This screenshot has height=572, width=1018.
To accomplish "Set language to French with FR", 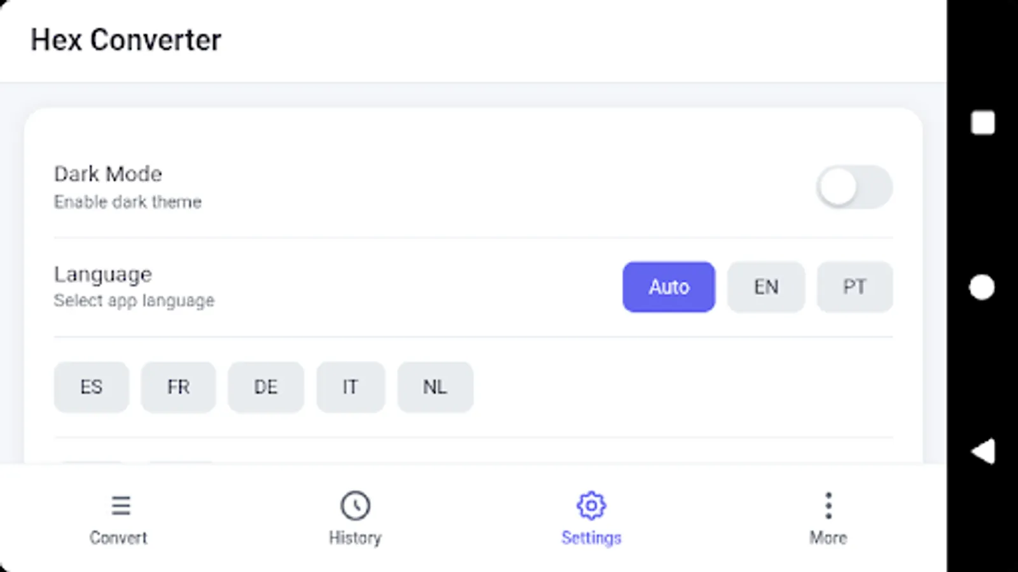I will pyautogui.click(x=178, y=387).
